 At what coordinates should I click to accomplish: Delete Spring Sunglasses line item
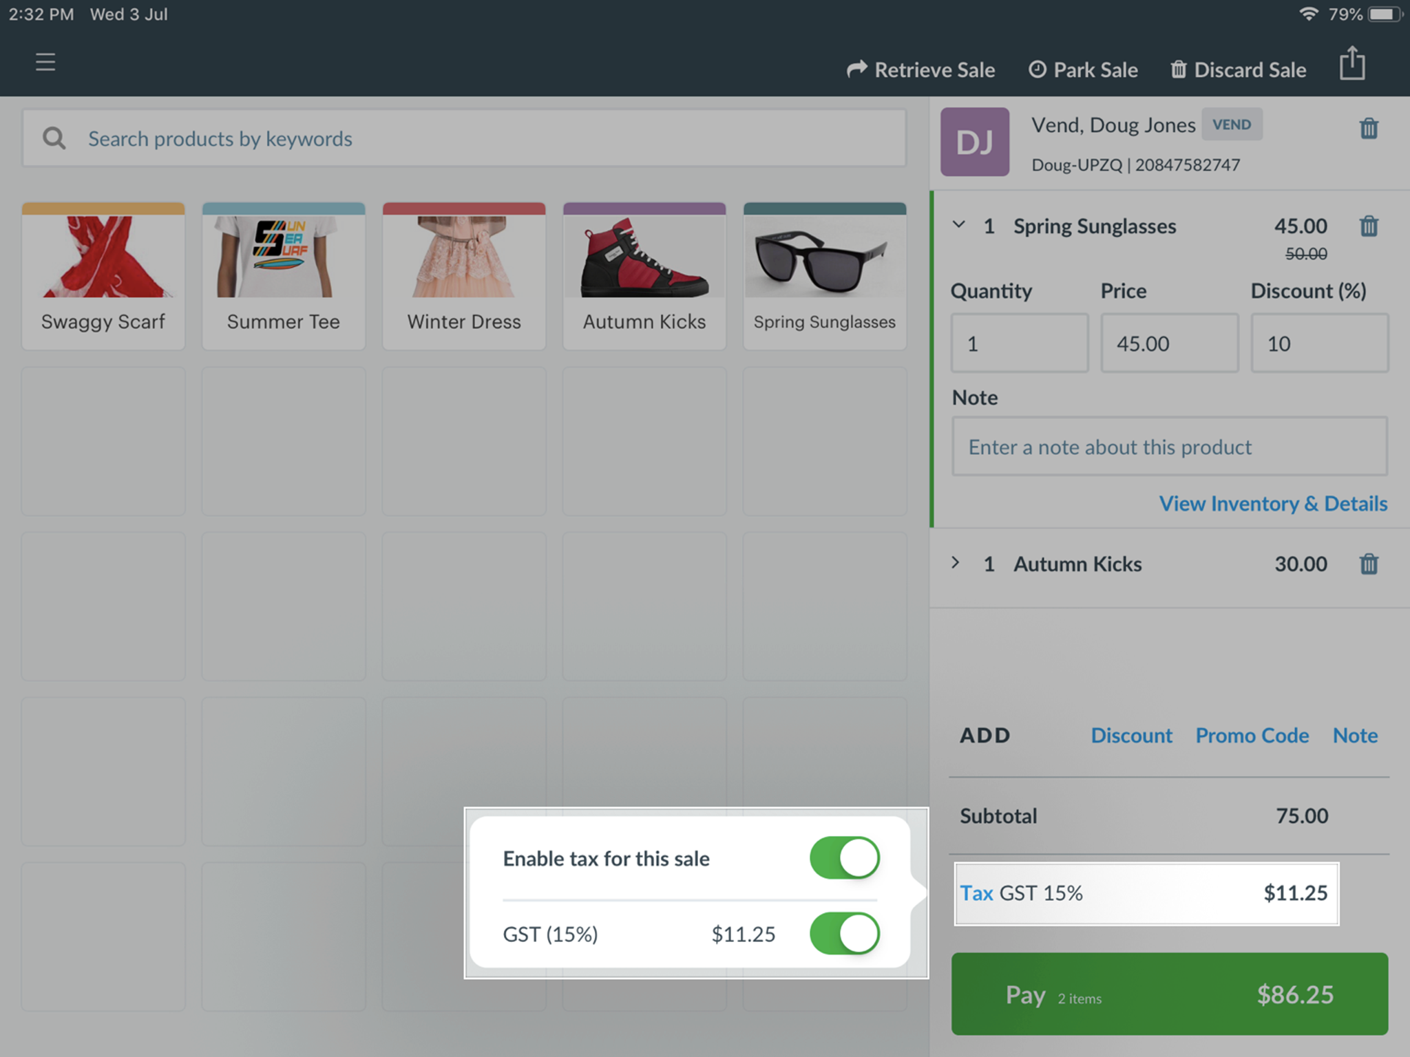(1369, 226)
